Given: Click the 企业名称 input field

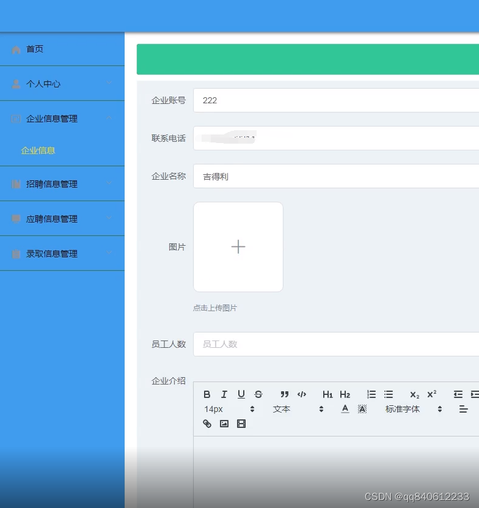Looking at the screenshot, I should click(x=336, y=176).
